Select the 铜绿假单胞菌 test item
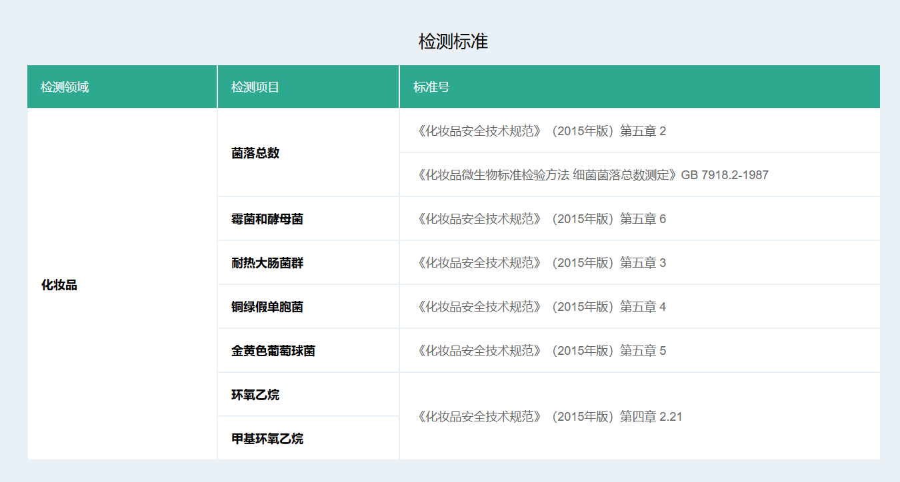Image resolution: width=900 pixels, height=482 pixels. 267,307
